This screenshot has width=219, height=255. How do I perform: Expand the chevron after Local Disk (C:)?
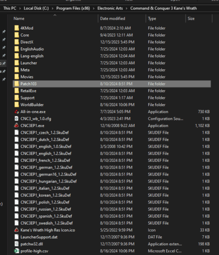53,9
